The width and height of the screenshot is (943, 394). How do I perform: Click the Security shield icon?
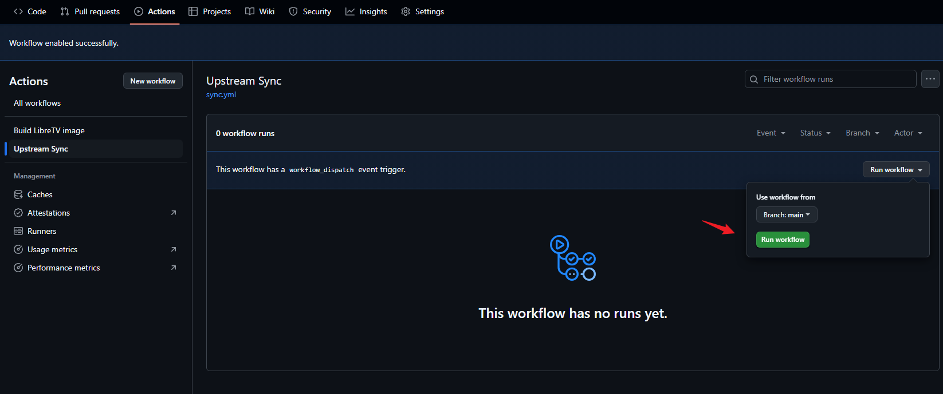tap(293, 11)
